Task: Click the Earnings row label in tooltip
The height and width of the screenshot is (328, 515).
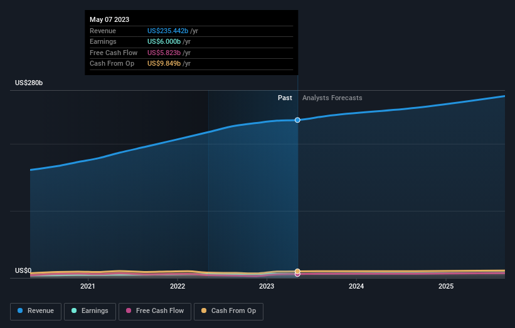Action: click(x=103, y=41)
